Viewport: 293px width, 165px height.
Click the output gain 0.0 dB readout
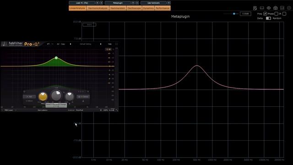[112, 110]
